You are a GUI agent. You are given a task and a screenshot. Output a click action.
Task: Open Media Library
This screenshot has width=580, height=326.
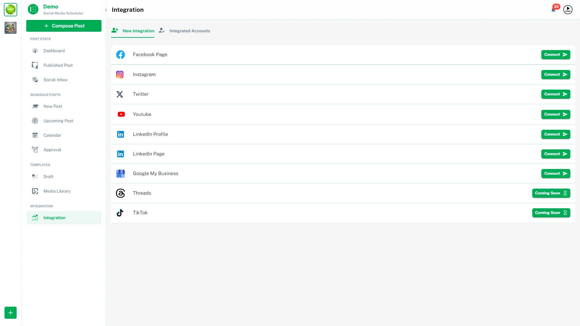[64, 191]
